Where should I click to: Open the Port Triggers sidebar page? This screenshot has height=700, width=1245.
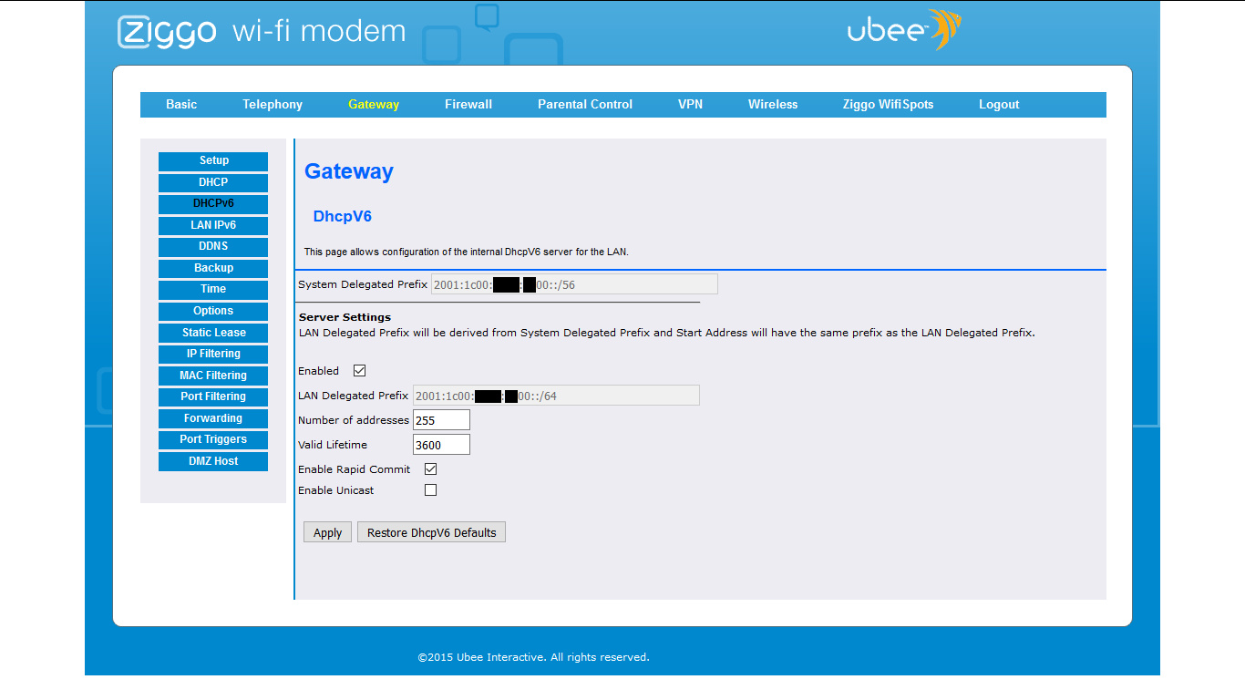213,440
